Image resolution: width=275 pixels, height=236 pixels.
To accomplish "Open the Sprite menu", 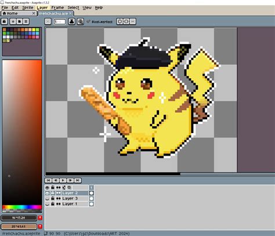I will pos(28,8).
